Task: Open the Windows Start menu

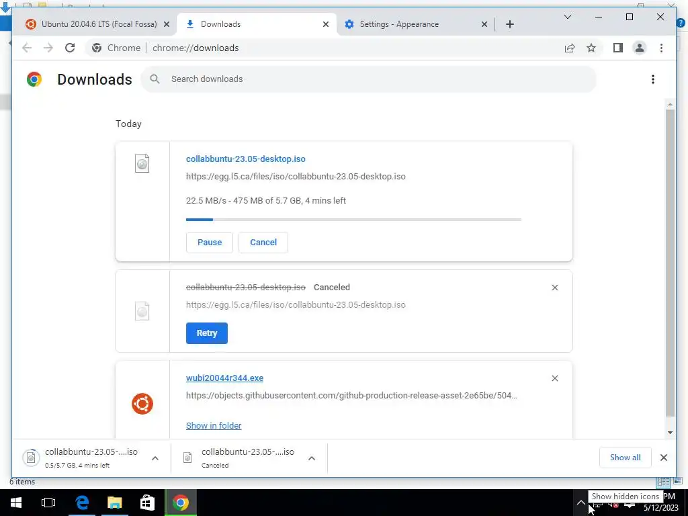Action: [16, 503]
